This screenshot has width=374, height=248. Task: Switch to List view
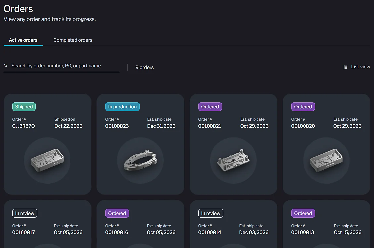[x=356, y=67]
